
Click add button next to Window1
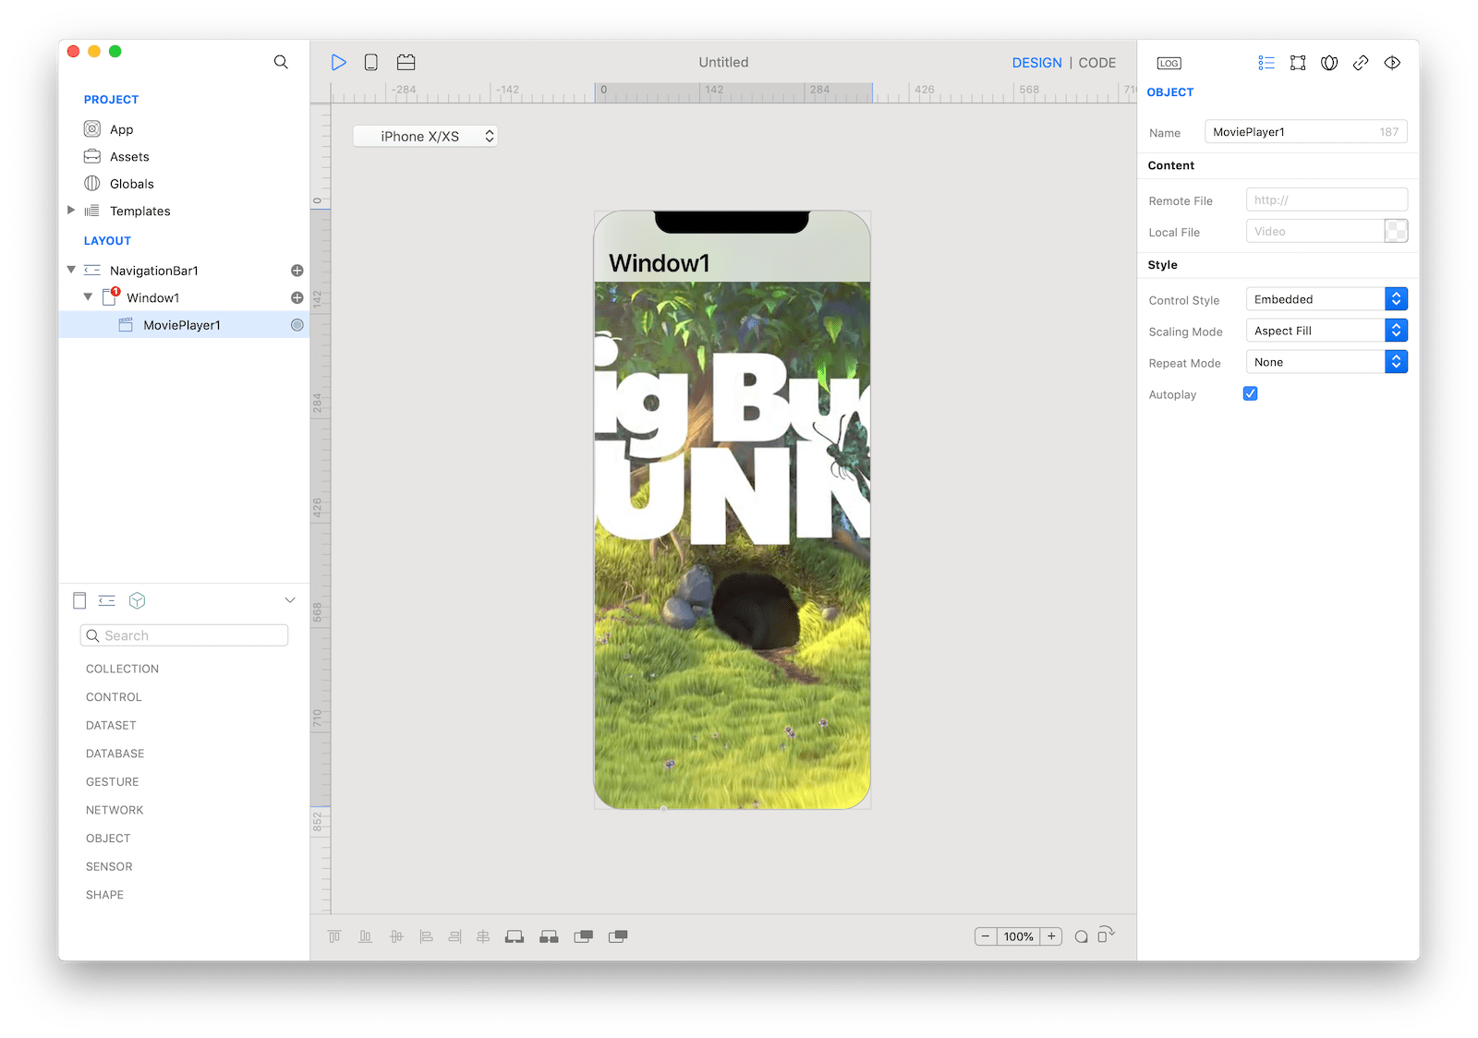click(x=297, y=297)
